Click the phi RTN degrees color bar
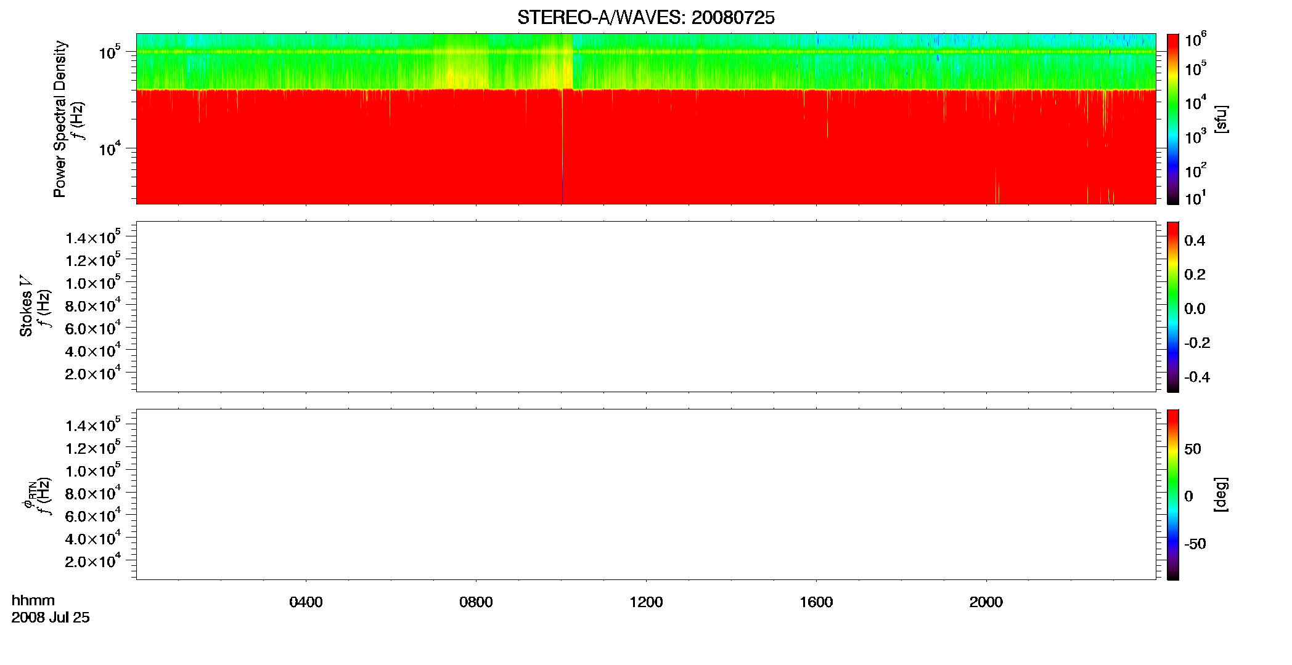This screenshot has height=665, width=1292. coord(1173,494)
